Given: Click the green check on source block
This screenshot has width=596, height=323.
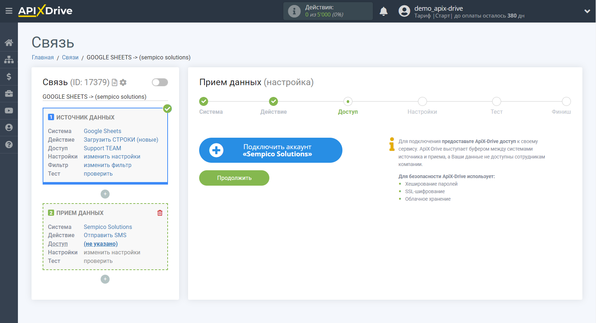Looking at the screenshot, I should point(167,108).
